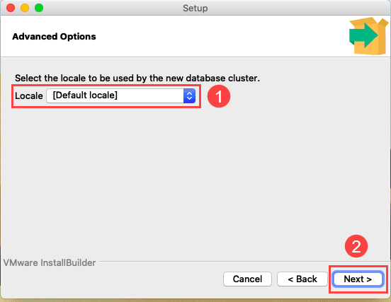Minimize Setup using the yellow window button
The height and width of the screenshot is (302, 391).
tap(25, 8)
